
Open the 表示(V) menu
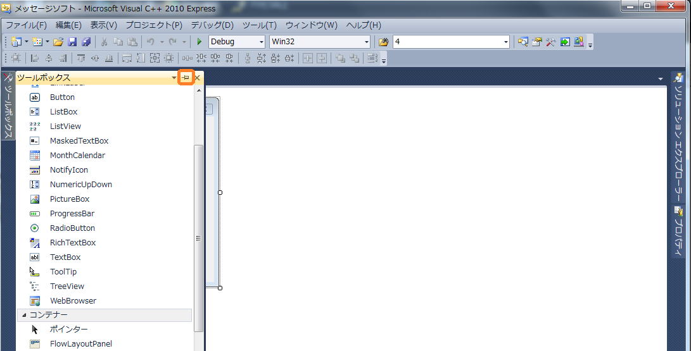click(x=104, y=25)
